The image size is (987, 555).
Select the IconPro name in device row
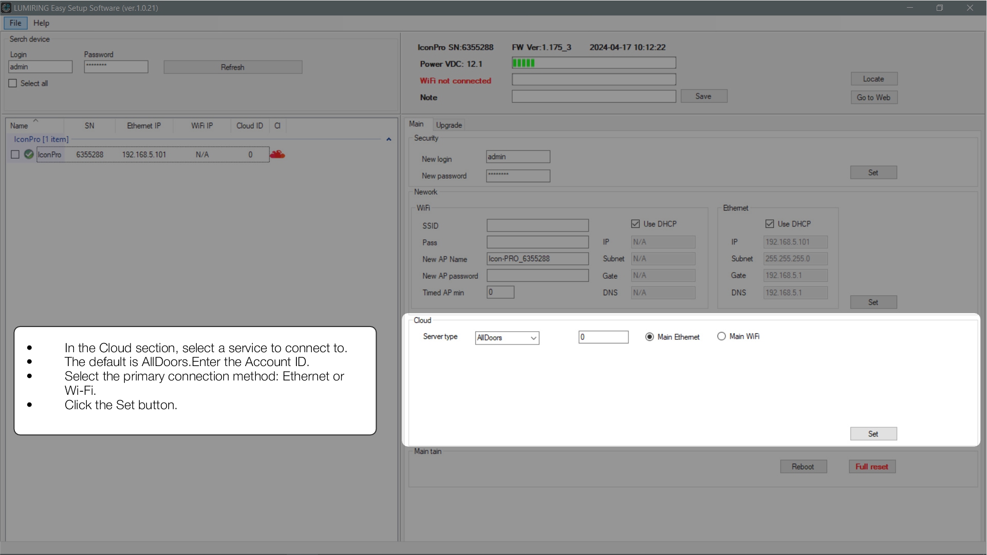click(x=49, y=155)
